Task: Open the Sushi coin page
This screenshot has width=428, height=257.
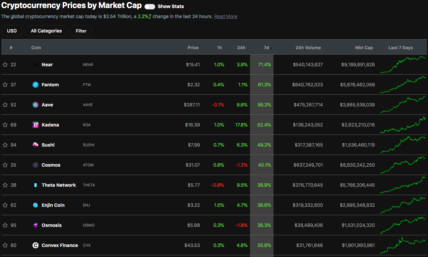Action: pos(48,145)
